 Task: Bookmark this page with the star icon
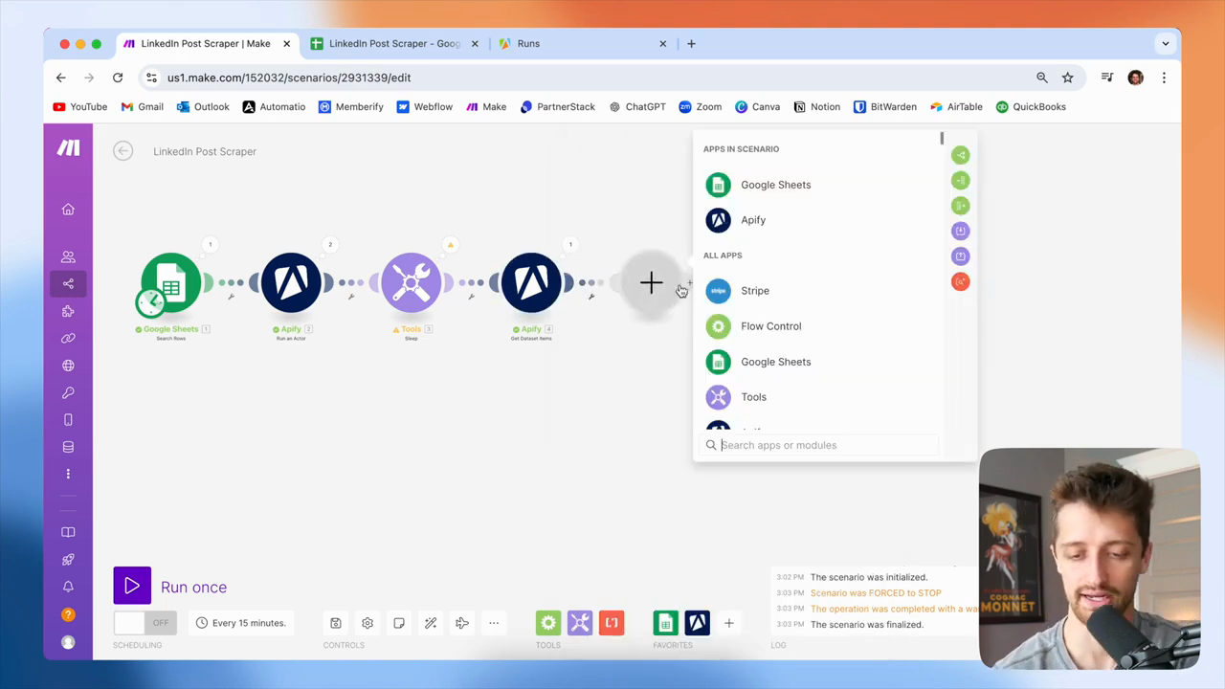[1068, 78]
